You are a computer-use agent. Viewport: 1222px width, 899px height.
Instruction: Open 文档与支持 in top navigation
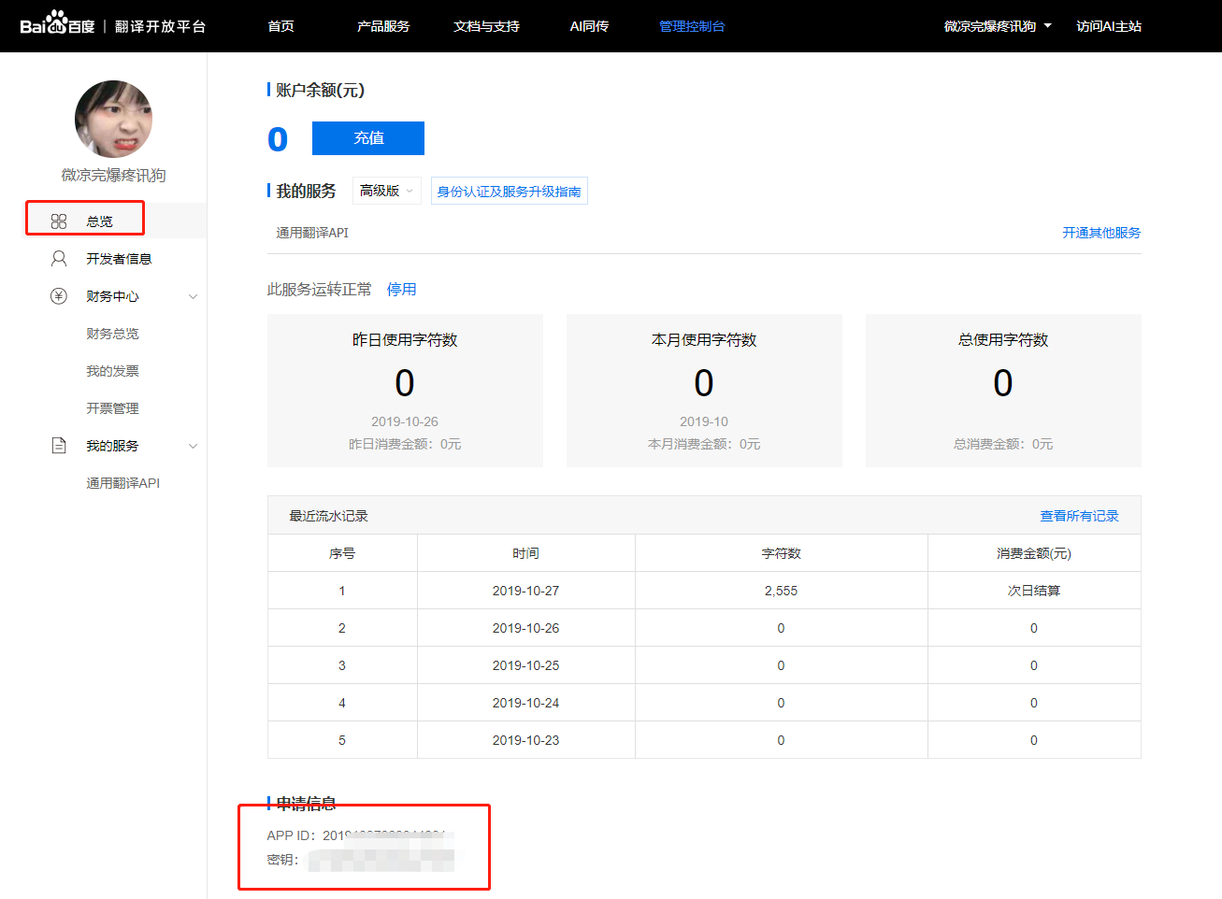pos(486,26)
